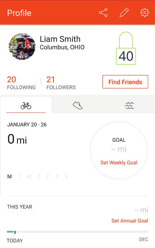Viewport: 155px width, 248px height.
Task: Open the 21 Followers list
Action: pos(61,83)
